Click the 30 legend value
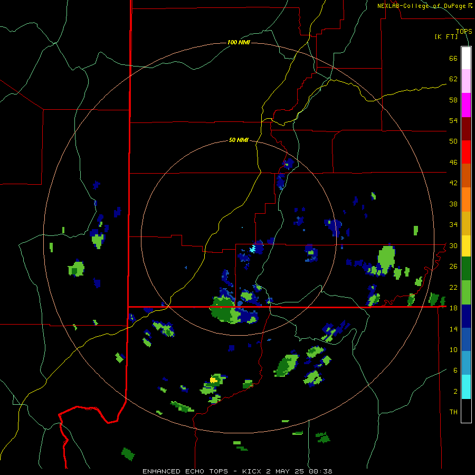The height and width of the screenshot is (475, 475). click(x=453, y=245)
